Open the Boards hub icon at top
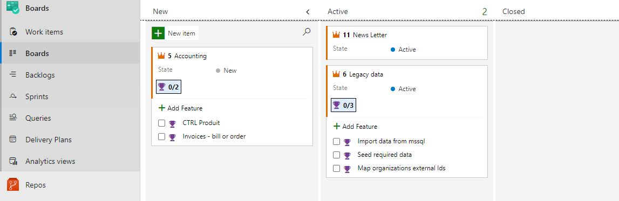This screenshot has height=201, width=619. pyautogui.click(x=13, y=8)
